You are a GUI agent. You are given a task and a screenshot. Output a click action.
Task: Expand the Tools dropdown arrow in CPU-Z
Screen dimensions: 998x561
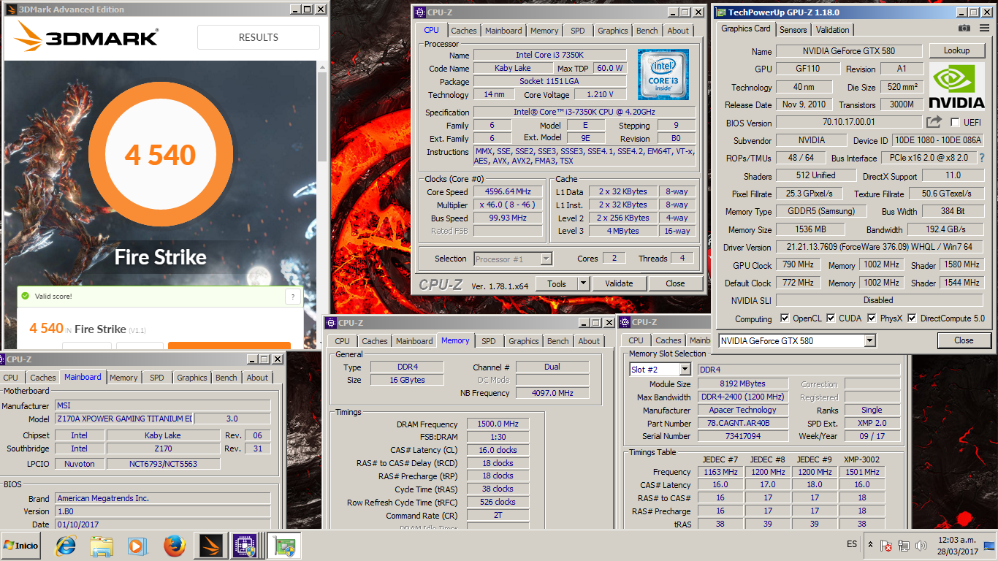pos(583,283)
